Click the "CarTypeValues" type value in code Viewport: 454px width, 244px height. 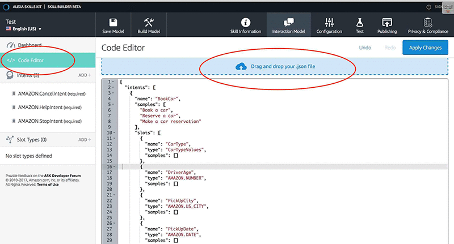tap(186, 149)
